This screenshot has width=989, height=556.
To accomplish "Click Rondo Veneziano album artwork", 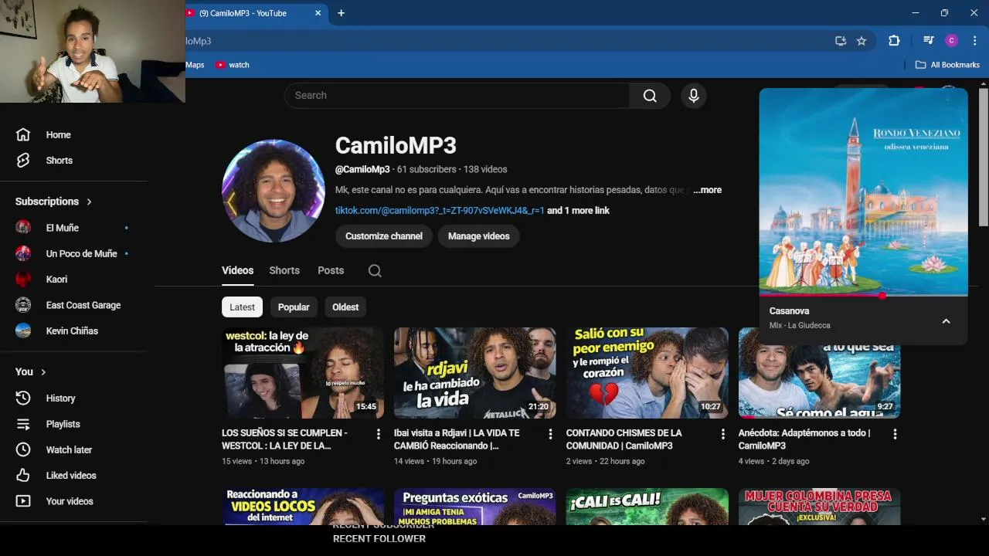I will pyautogui.click(x=863, y=191).
